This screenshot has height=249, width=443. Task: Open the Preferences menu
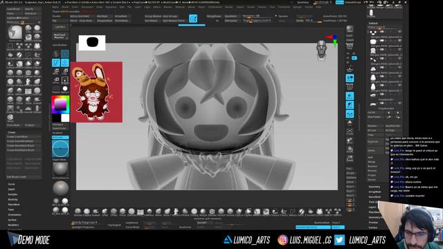[215, 7]
